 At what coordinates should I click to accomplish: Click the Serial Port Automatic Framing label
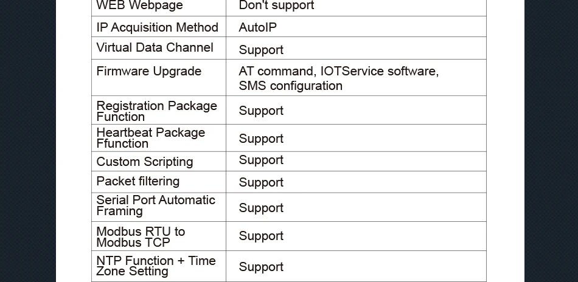pos(156,205)
